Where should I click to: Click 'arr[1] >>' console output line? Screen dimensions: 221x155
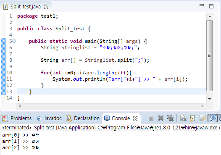coord(21,141)
